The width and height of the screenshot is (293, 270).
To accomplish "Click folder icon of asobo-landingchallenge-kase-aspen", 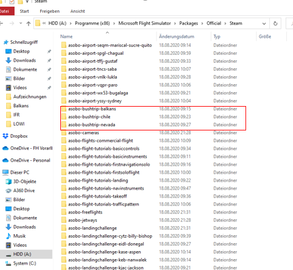I will (64, 252).
